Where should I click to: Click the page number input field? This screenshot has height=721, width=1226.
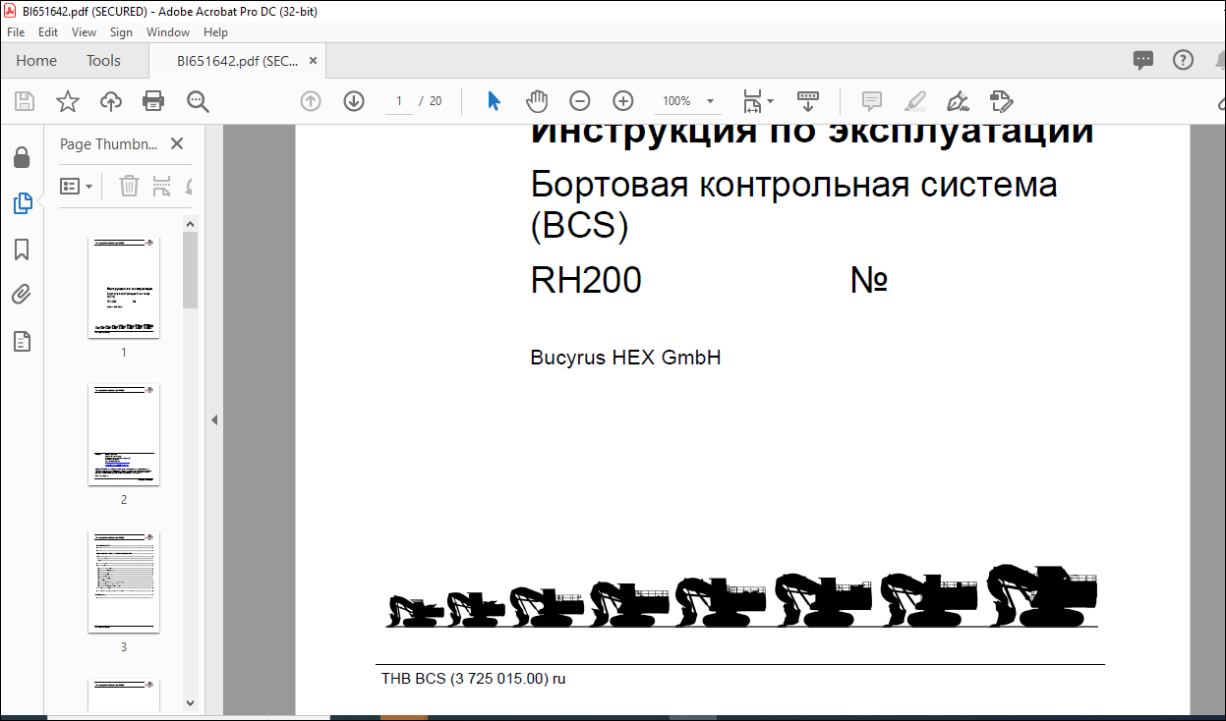pos(398,101)
